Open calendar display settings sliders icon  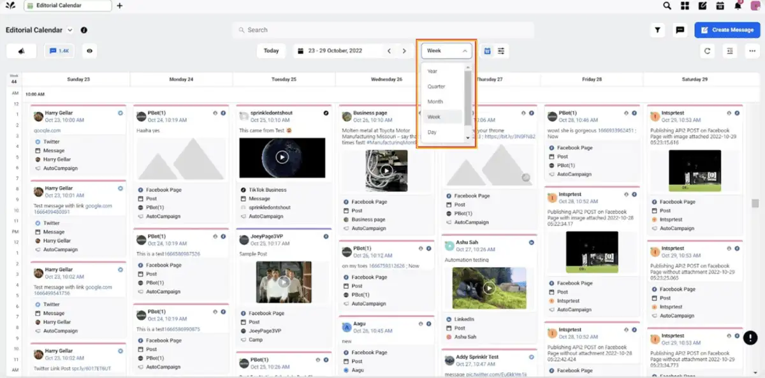[x=501, y=50]
